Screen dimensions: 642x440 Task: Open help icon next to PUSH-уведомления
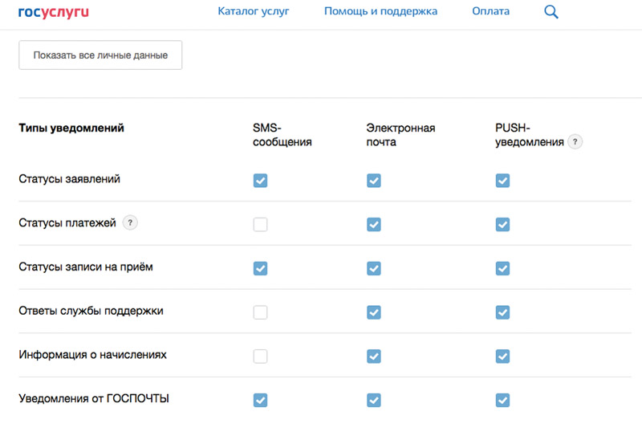[x=575, y=142]
